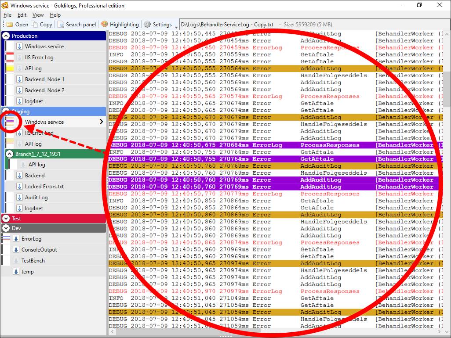This screenshot has height=338, width=451.
Task: Open the View menu
Action: (38, 14)
